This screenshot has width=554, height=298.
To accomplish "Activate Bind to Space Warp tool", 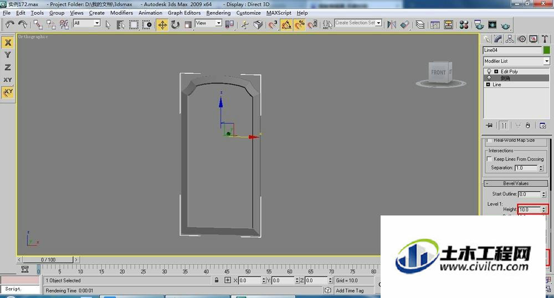I will click(x=64, y=24).
